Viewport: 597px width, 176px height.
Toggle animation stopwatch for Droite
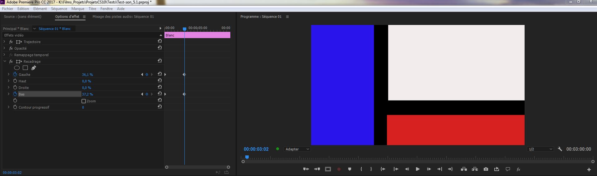coord(15,87)
